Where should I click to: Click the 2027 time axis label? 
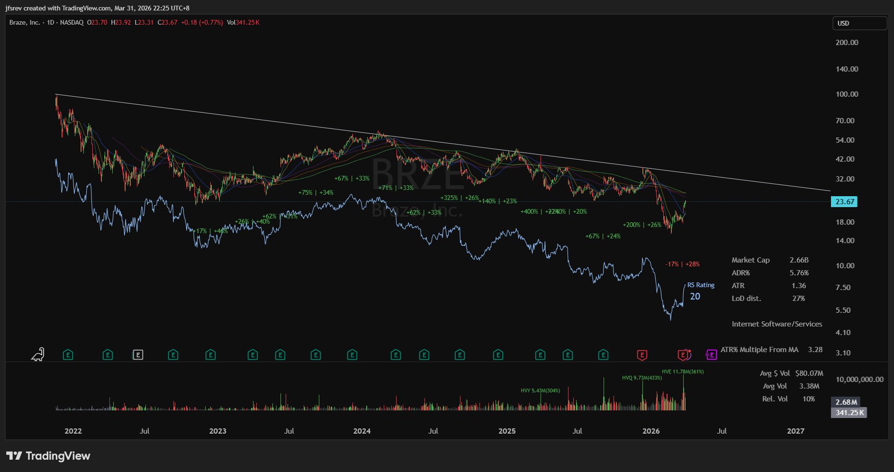[795, 431]
